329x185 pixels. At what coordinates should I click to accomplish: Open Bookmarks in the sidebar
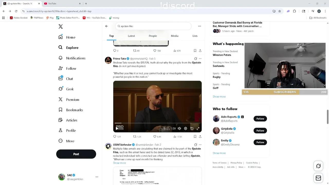point(71,110)
